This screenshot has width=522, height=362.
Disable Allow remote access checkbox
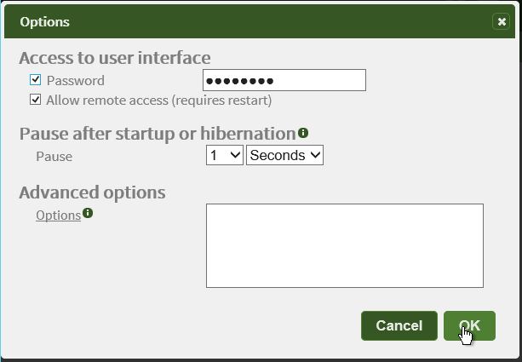pyautogui.click(x=35, y=100)
